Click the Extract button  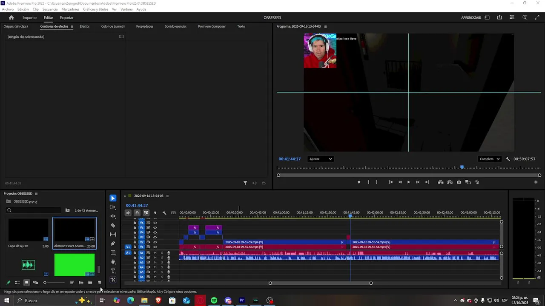(x=450, y=182)
